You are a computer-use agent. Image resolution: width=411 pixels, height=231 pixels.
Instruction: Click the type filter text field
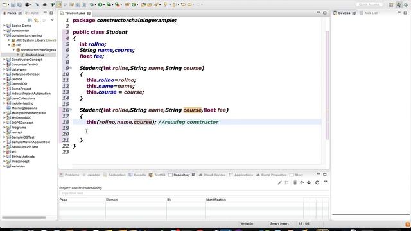(194, 193)
